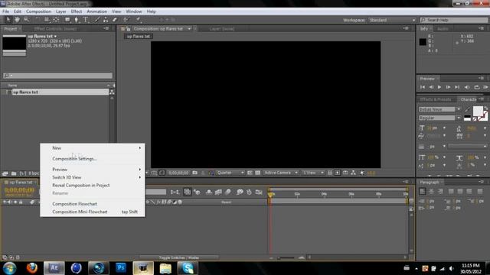
Task: Toggle the region of interest button
Action: coord(250,173)
